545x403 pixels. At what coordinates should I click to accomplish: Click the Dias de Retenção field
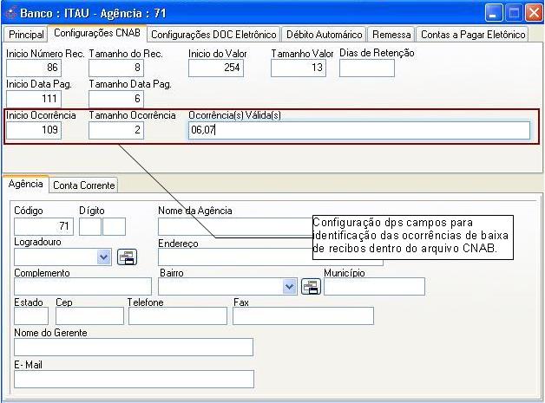[x=366, y=68]
